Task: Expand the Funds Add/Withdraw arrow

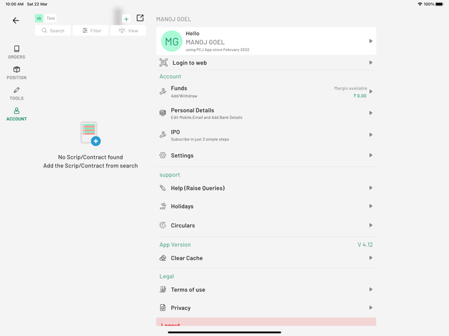Action: (371, 91)
